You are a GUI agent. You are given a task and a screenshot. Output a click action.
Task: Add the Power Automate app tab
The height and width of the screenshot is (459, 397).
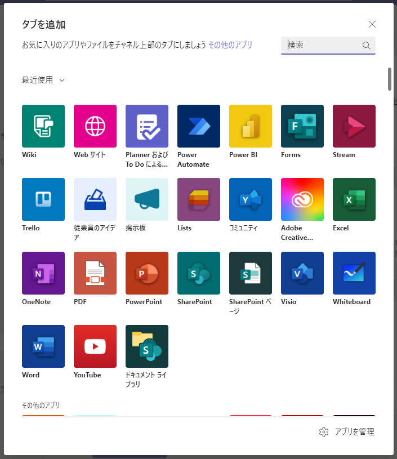(199, 126)
